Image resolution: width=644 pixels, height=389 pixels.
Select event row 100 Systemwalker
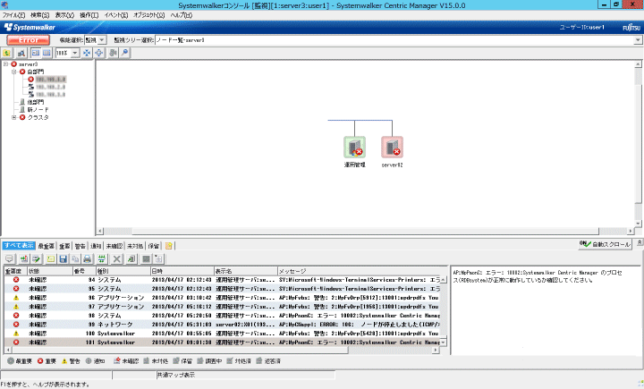pyautogui.click(x=222, y=334)
